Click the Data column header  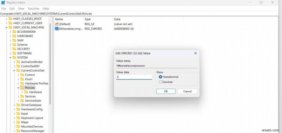point(148,19)
